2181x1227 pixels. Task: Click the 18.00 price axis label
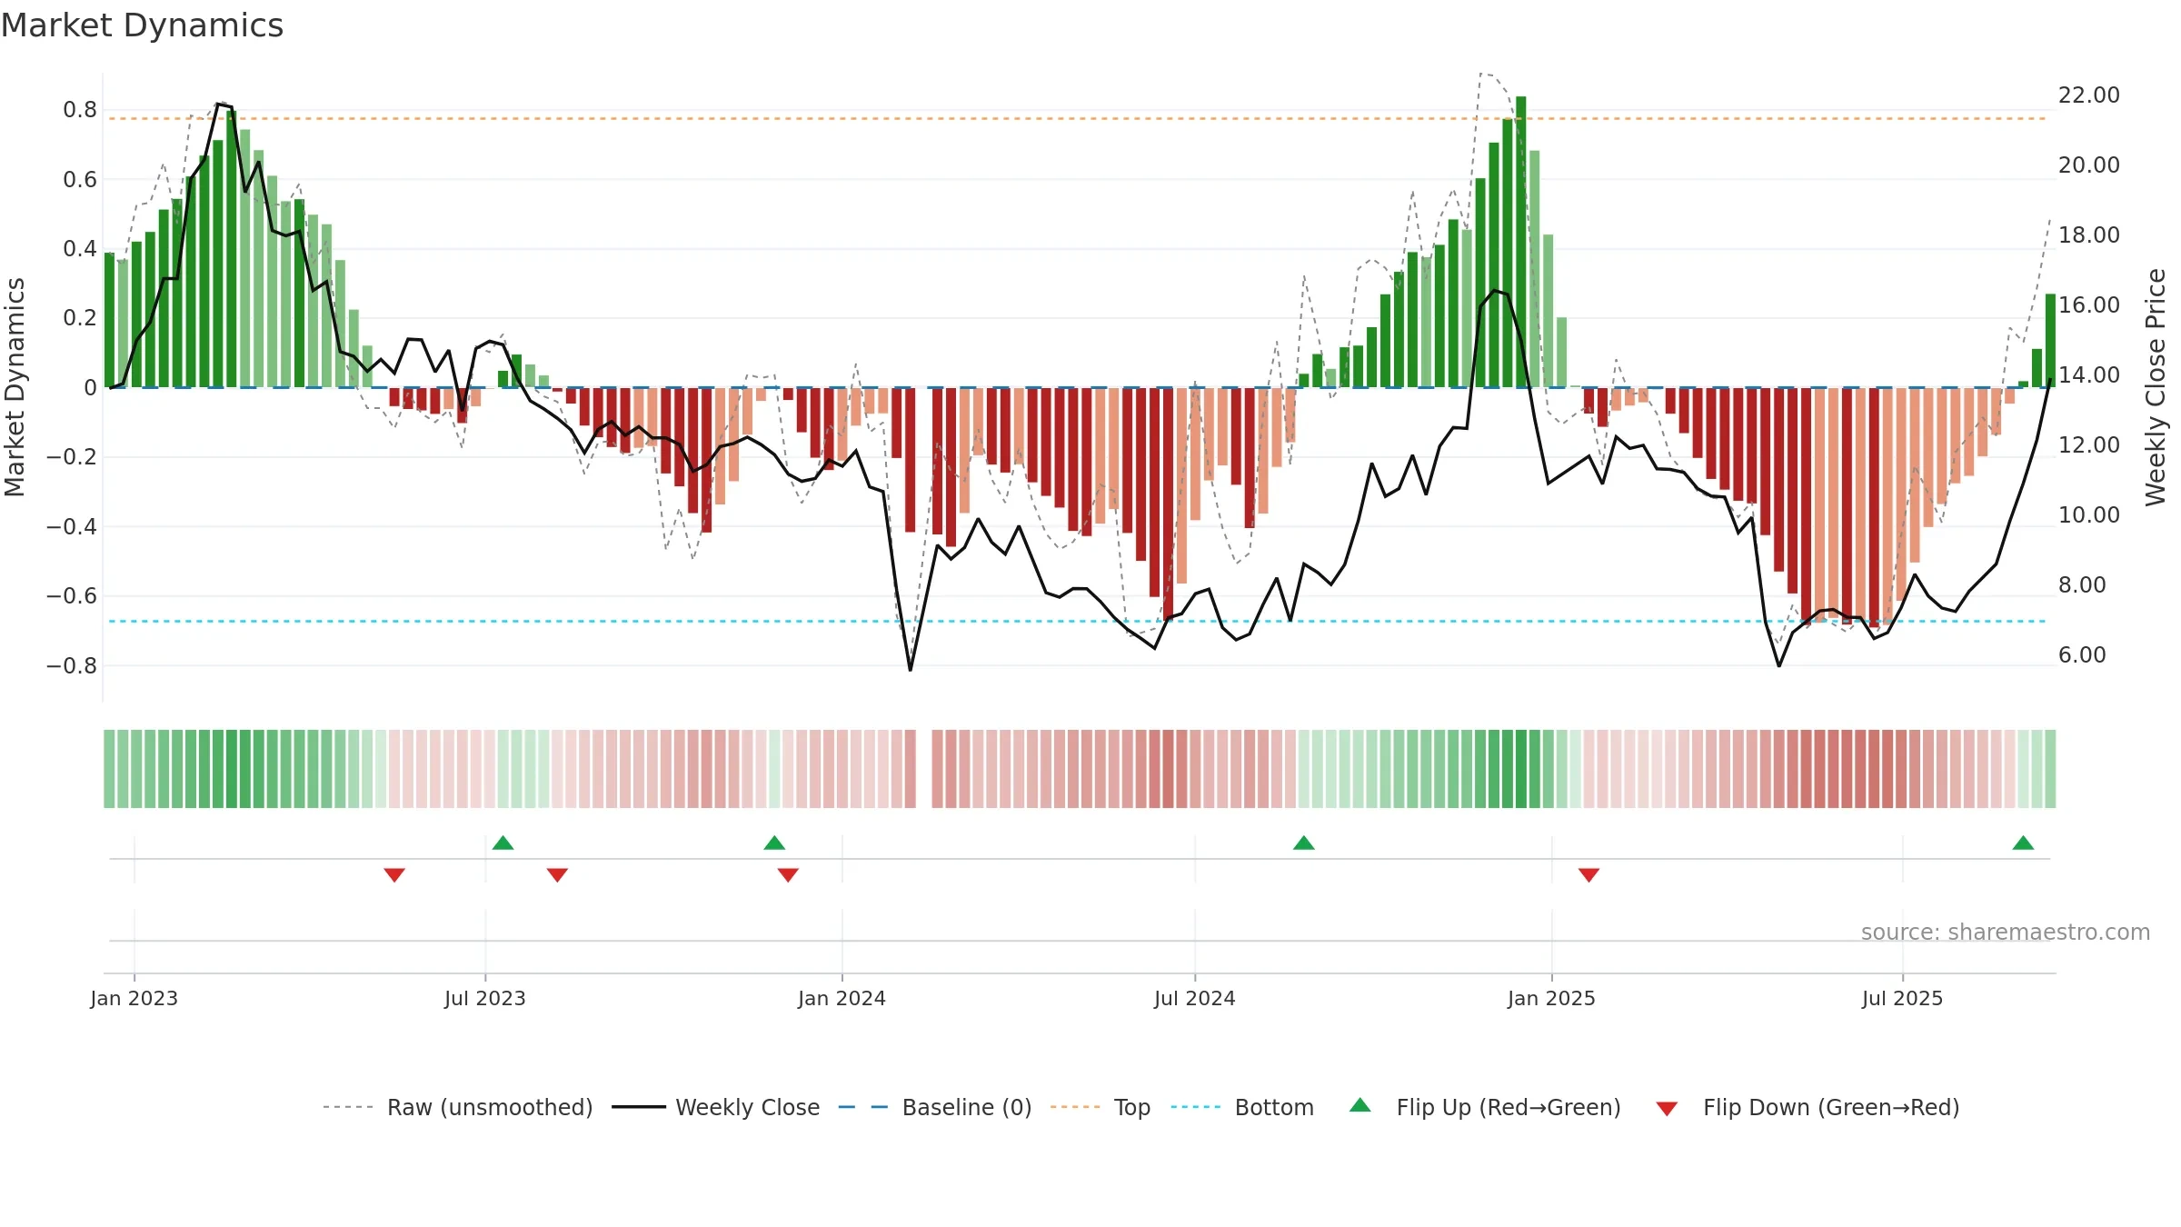[x=2089, y=235]
